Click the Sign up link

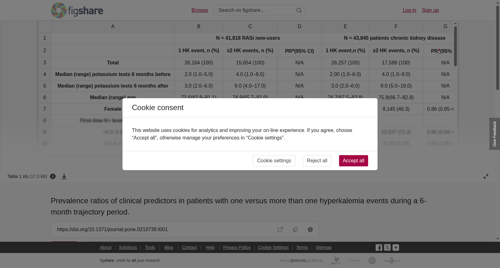430,10
